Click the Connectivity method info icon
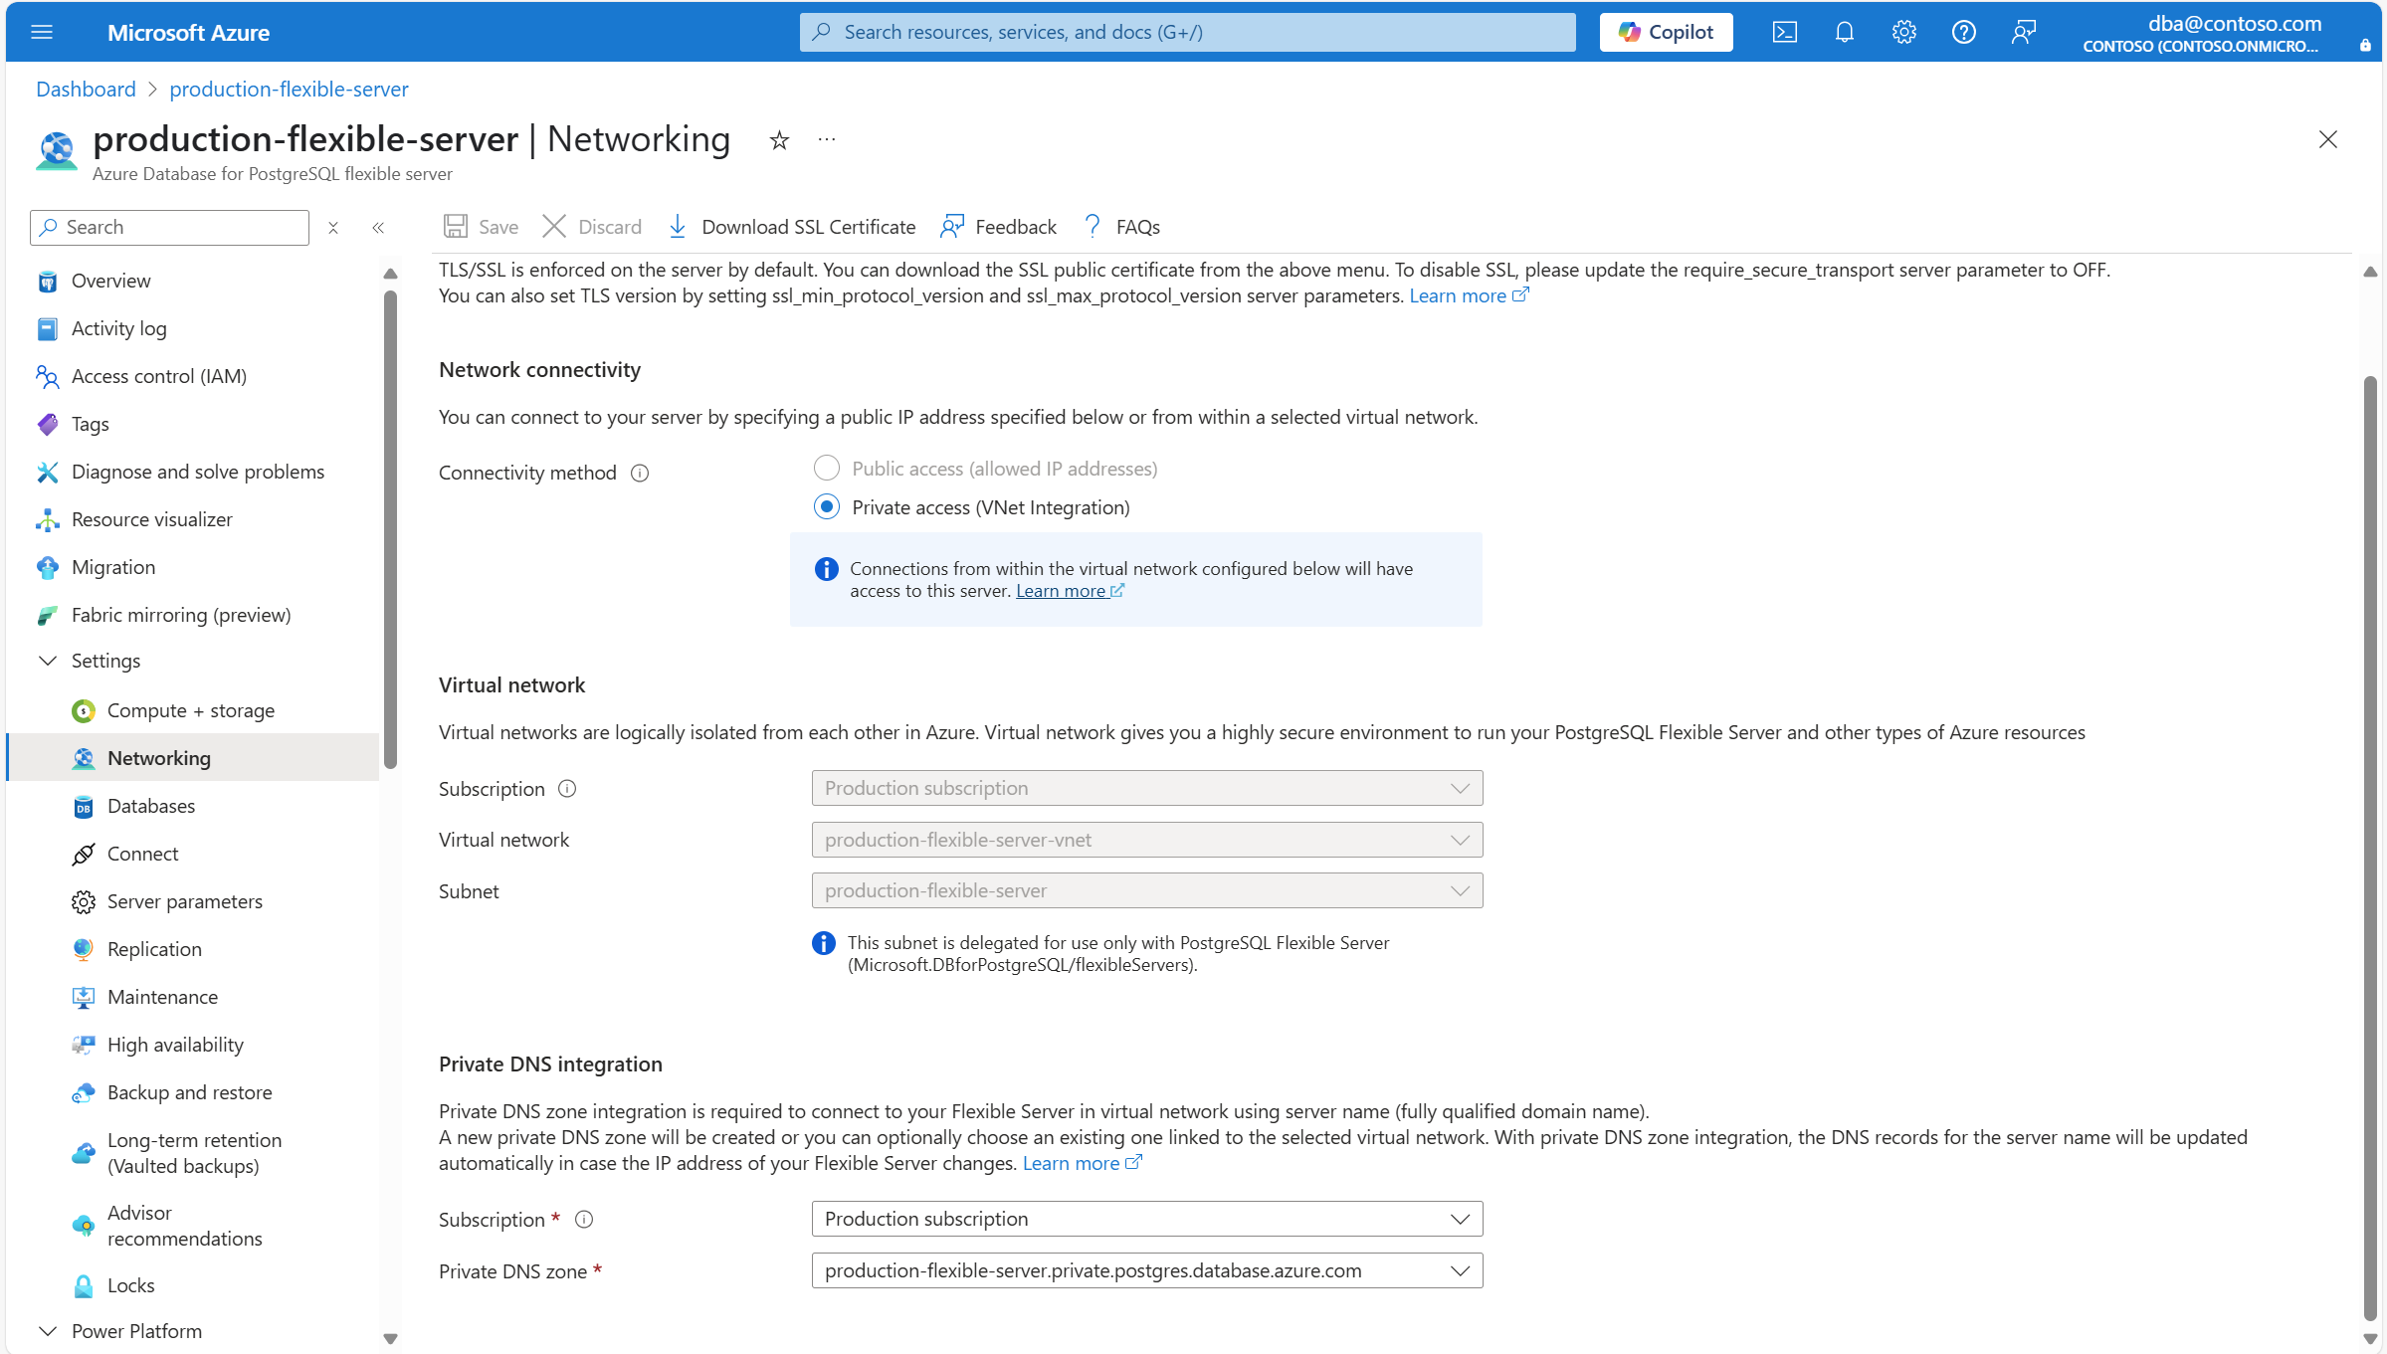 coord(640,474)
